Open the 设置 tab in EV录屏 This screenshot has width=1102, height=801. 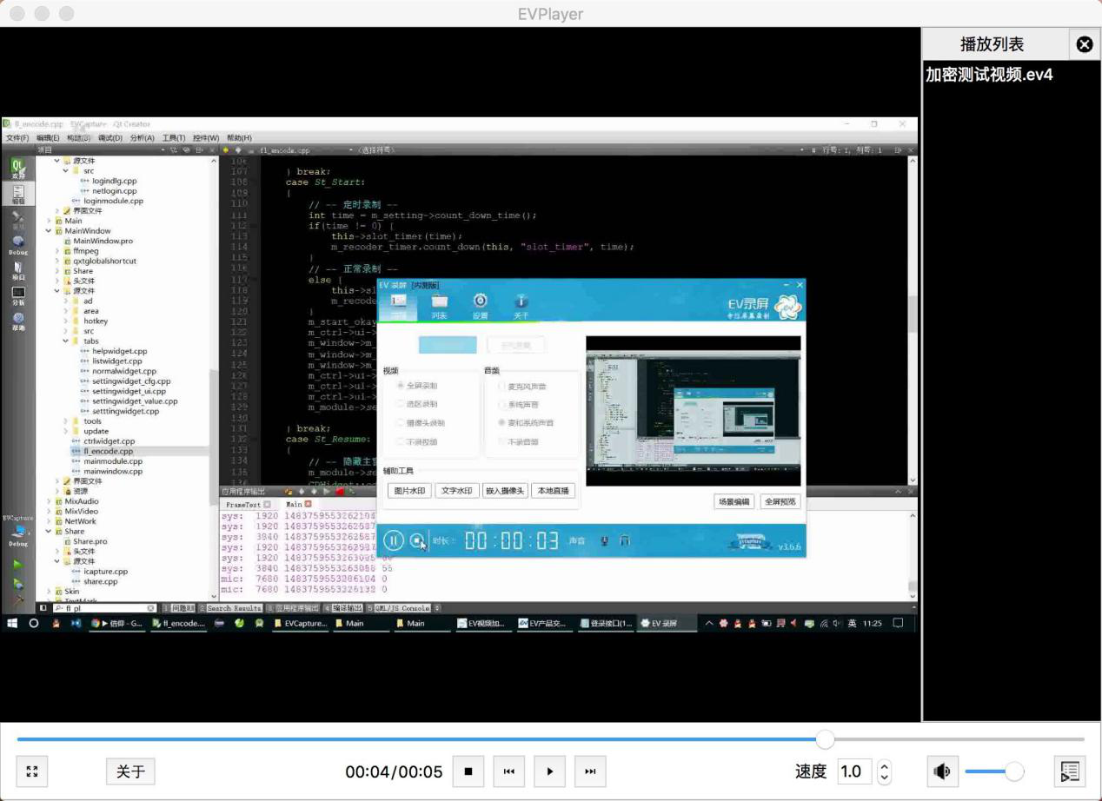(x=480, y=305)
